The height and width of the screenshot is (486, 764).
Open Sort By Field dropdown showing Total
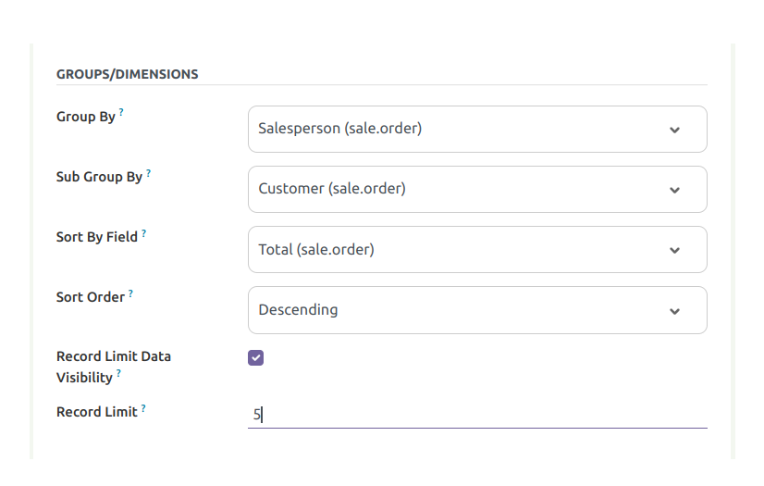[x=462, y=249]
